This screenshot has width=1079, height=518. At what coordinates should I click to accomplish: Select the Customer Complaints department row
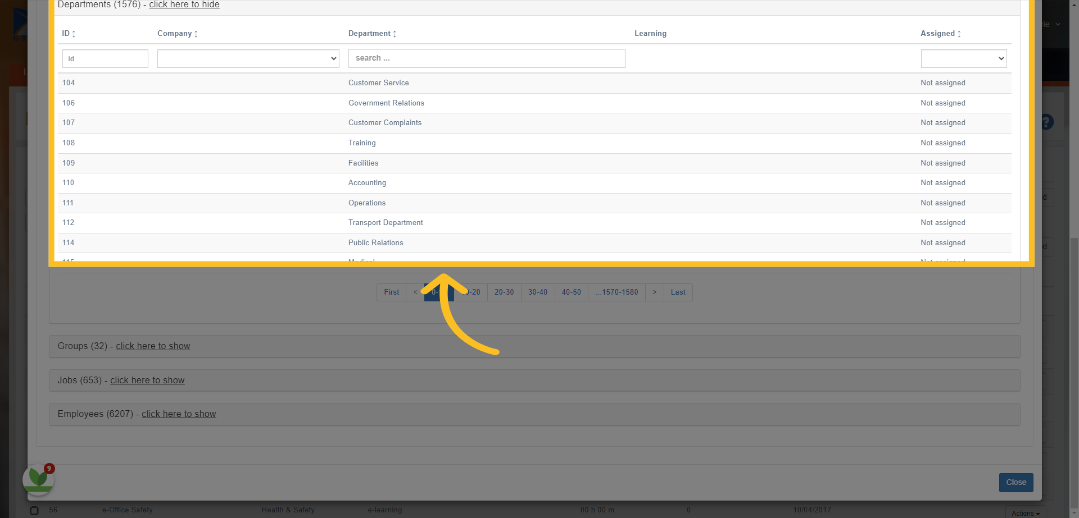coord(534,123)
